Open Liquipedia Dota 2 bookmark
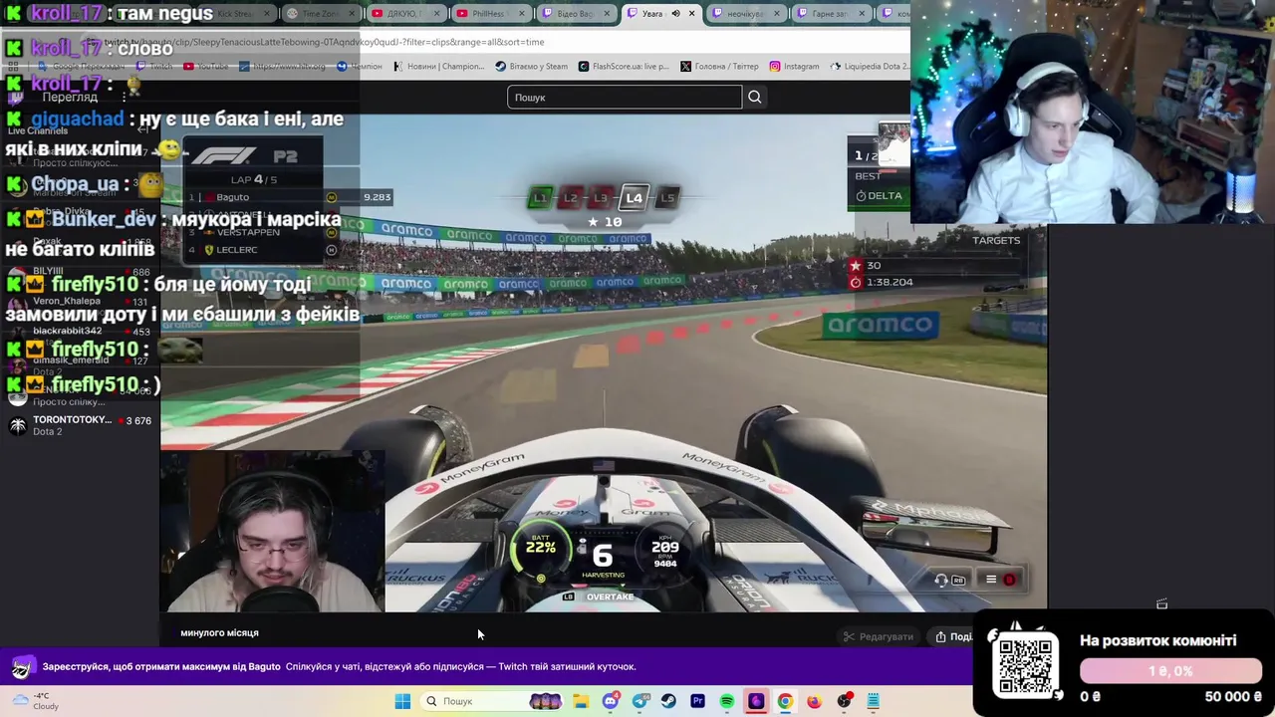1275x717 pixels. click(869, 66)
